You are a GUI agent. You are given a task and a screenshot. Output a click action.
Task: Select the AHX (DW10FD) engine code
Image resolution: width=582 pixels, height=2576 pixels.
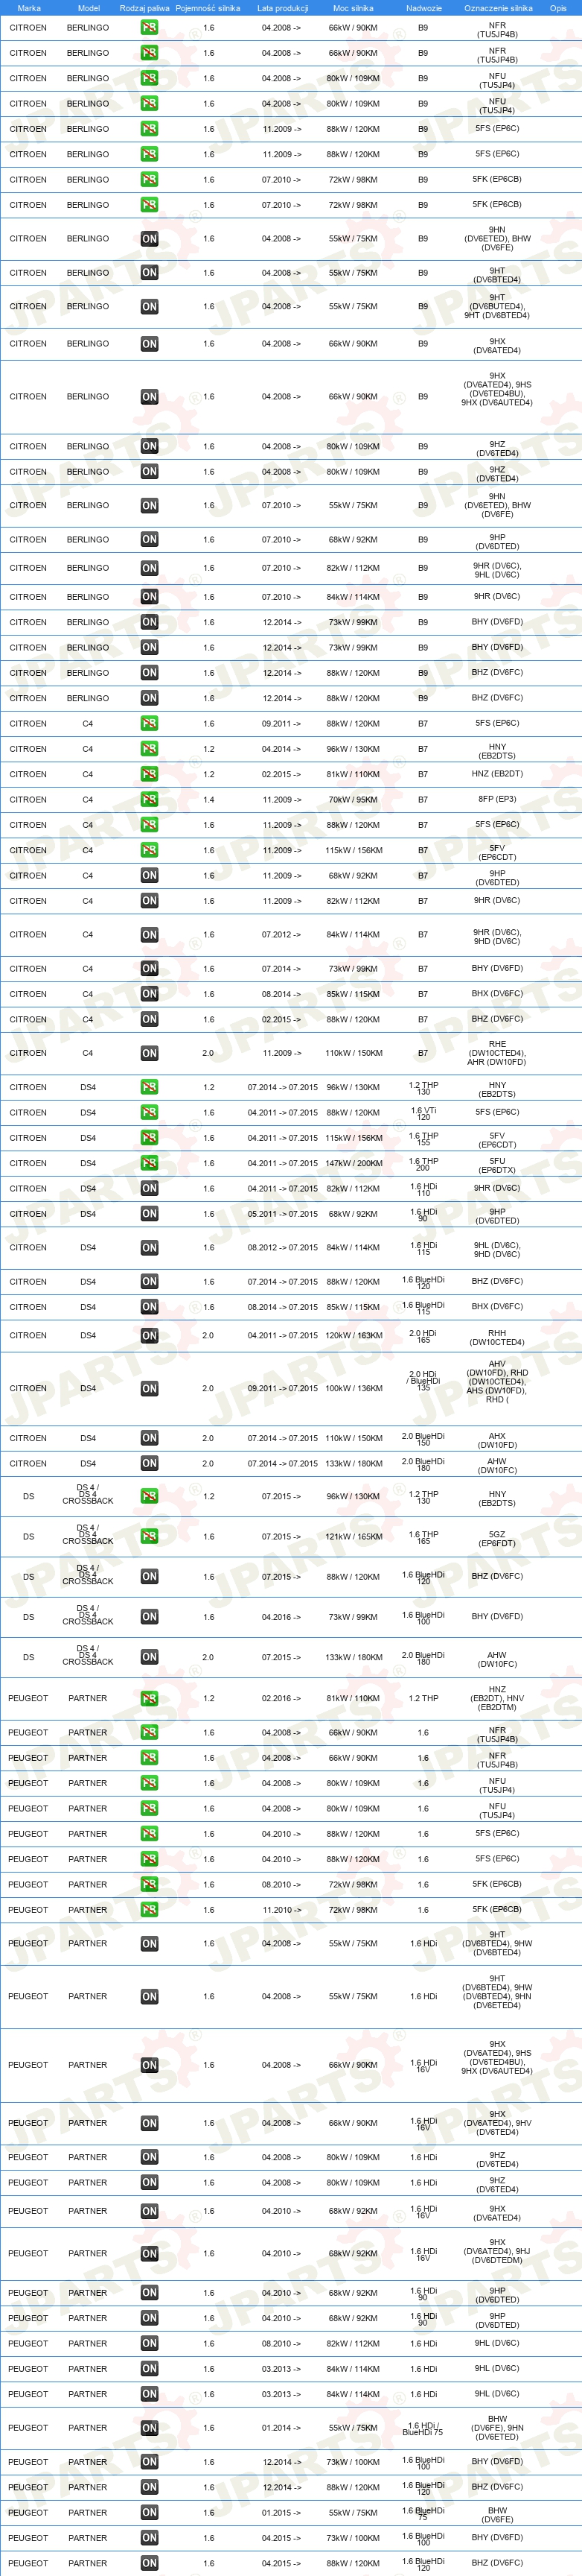[497, 1440]
